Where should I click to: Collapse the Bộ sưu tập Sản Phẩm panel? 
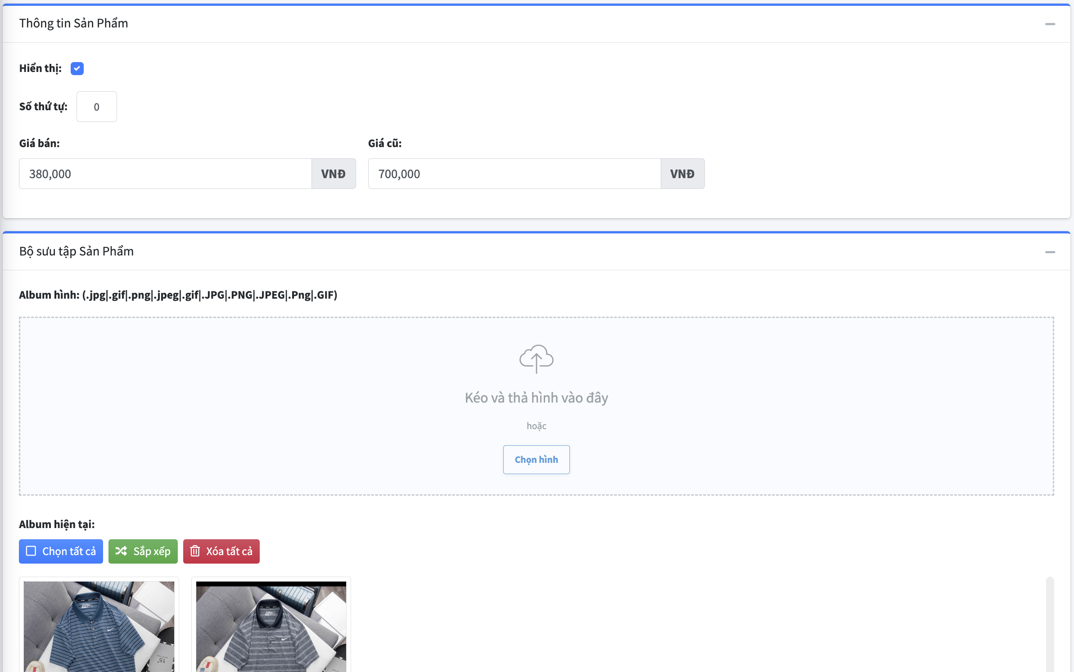point(1050,252)
